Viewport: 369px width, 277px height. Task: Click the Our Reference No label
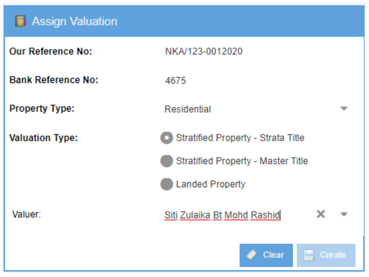[51, 52]
